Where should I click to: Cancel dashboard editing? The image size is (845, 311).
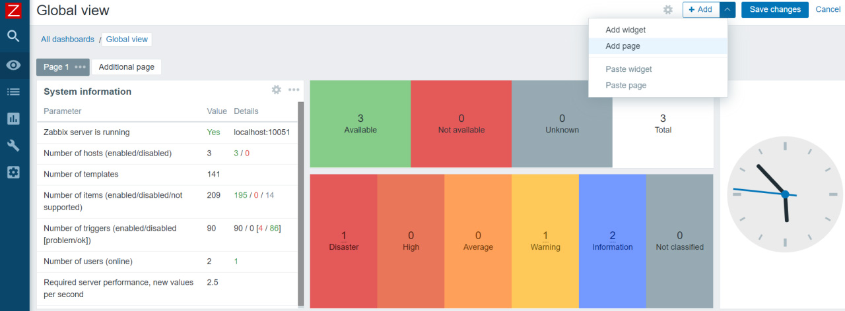(828, 9)
